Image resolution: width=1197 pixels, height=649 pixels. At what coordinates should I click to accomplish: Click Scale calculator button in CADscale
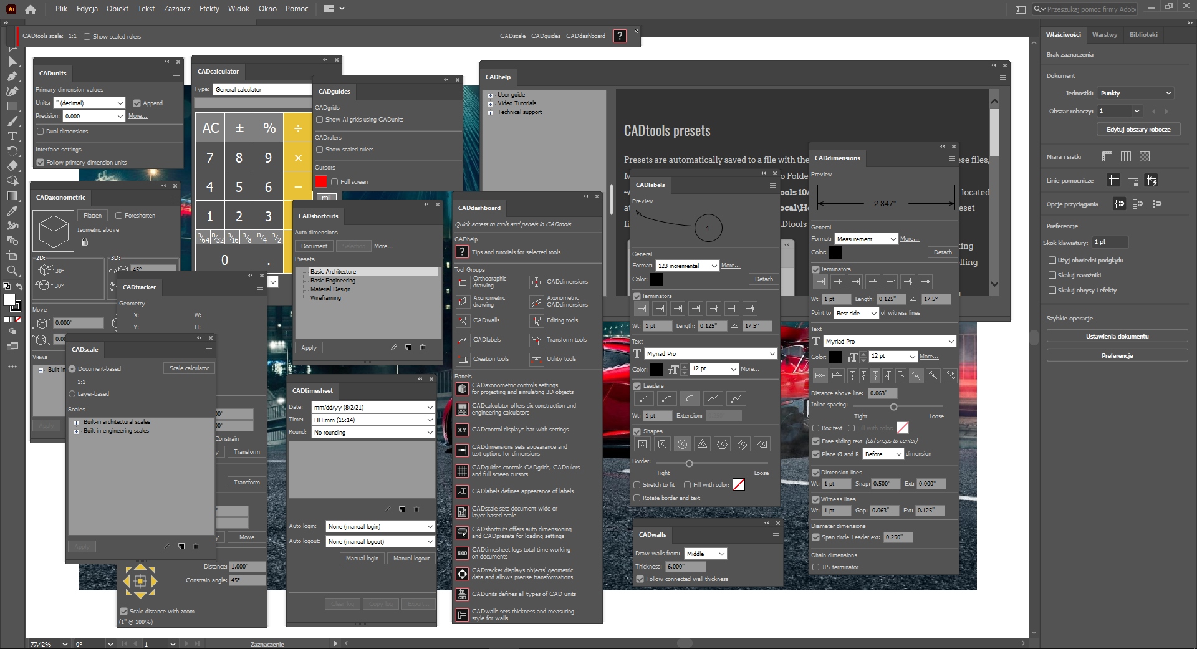189,368
